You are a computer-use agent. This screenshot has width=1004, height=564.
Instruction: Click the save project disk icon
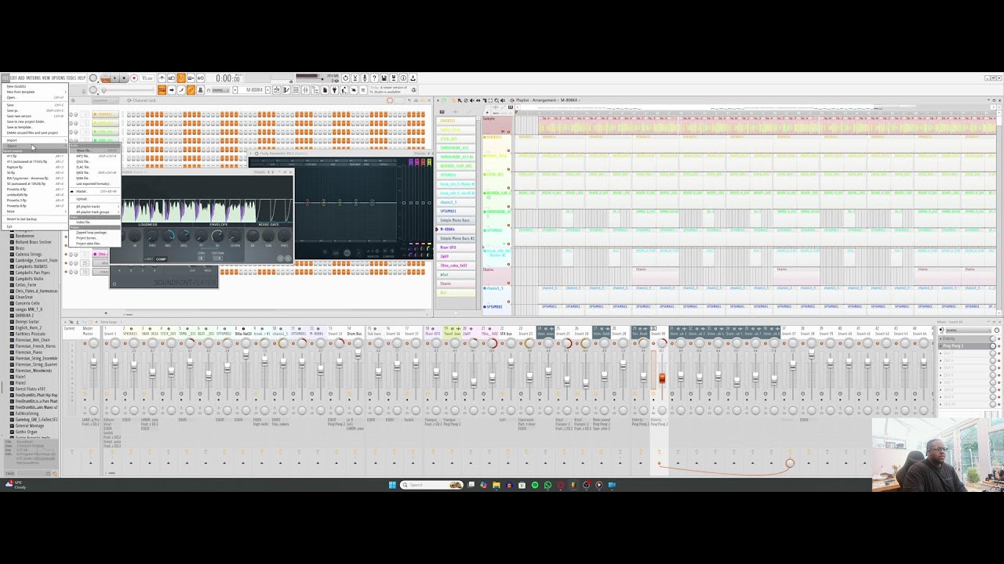point(384,78)
